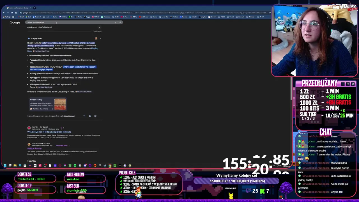This screenshot has width=359, height=202.
Task: Expand 'Co się stało z braćmi Nelson?' question
Action: tap(64, 27)
